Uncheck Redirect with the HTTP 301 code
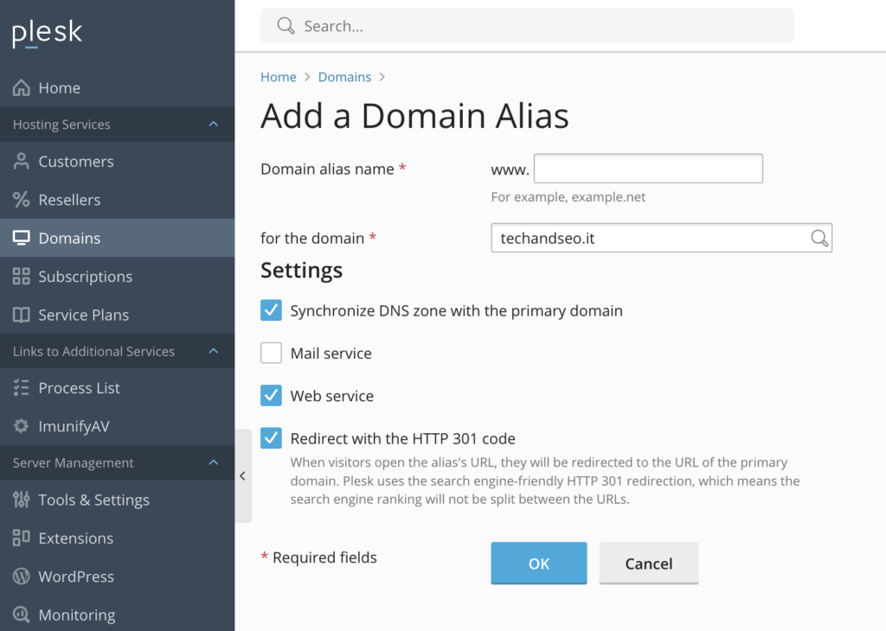 coord(271,438)
